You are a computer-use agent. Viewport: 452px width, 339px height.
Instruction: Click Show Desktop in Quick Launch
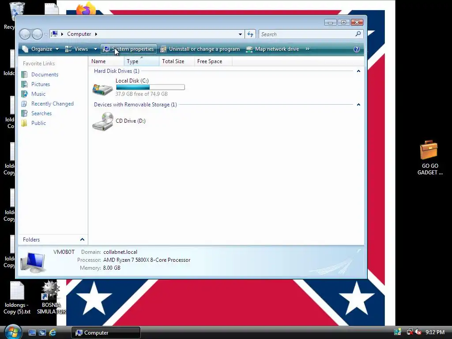pos(32,333)
